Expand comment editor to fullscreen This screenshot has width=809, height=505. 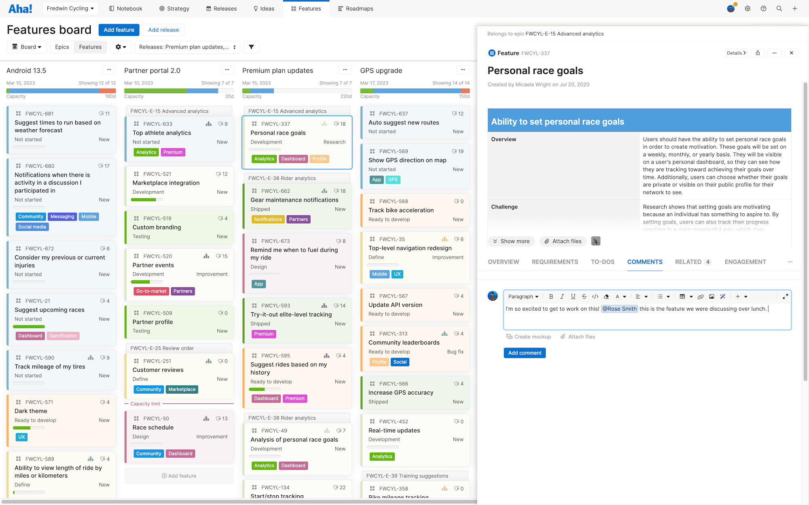785,297
